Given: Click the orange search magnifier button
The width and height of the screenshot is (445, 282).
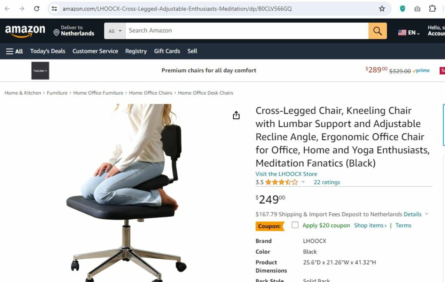Looking at the screenshot, I should [x=378, y=31].
